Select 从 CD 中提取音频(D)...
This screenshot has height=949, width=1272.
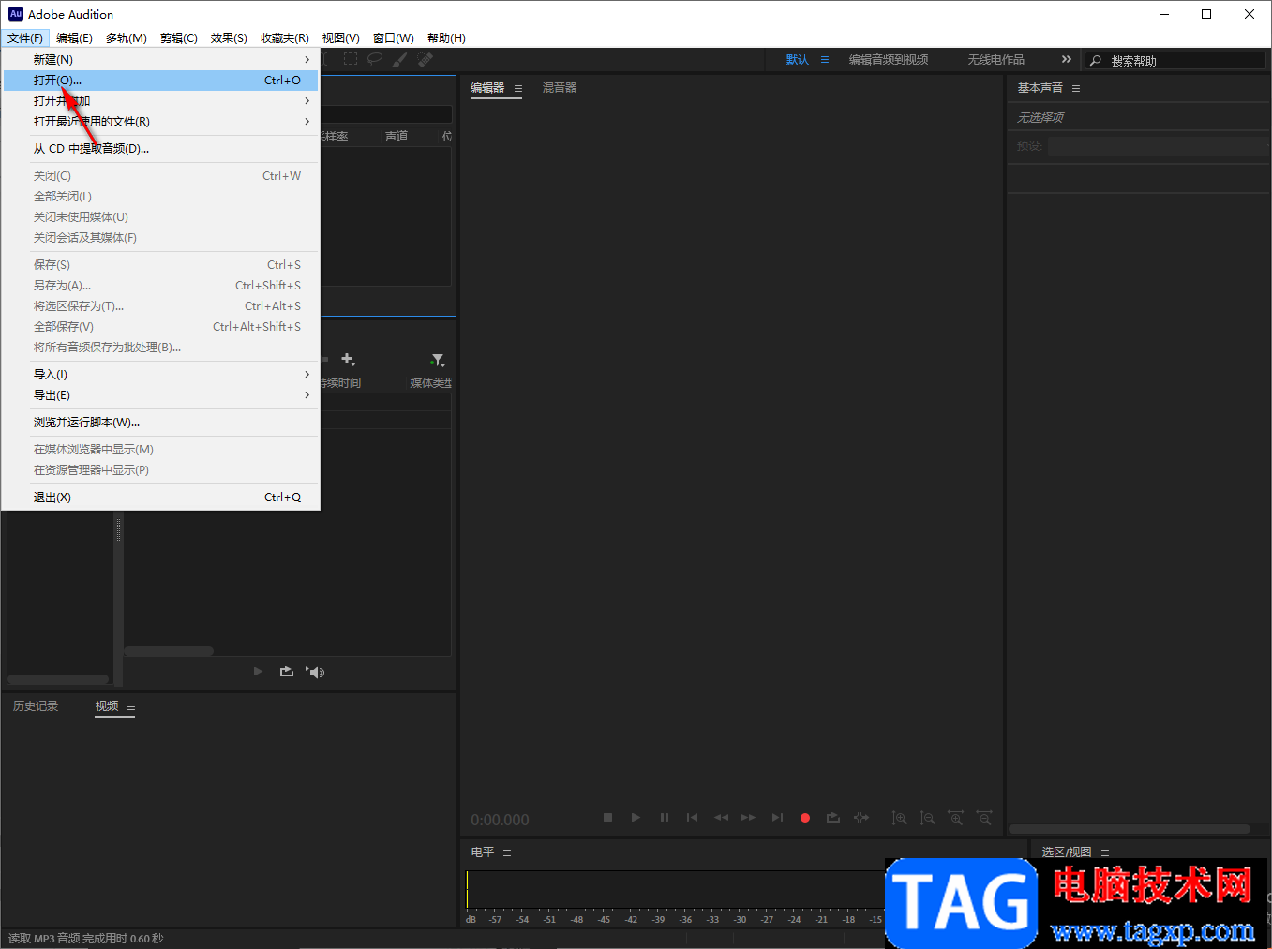pyautogui.click(x=160, y=149)
